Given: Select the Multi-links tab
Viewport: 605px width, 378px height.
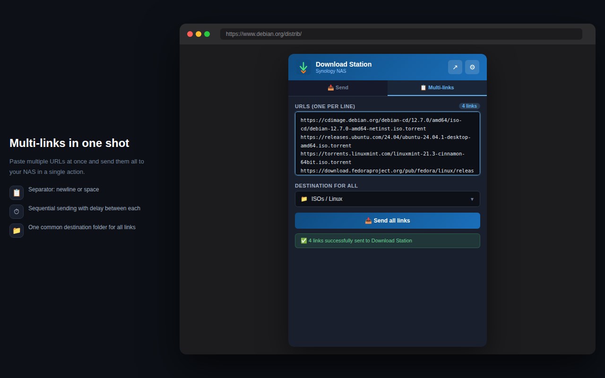Looking at the screenshot, I should (x=437, y=88).
